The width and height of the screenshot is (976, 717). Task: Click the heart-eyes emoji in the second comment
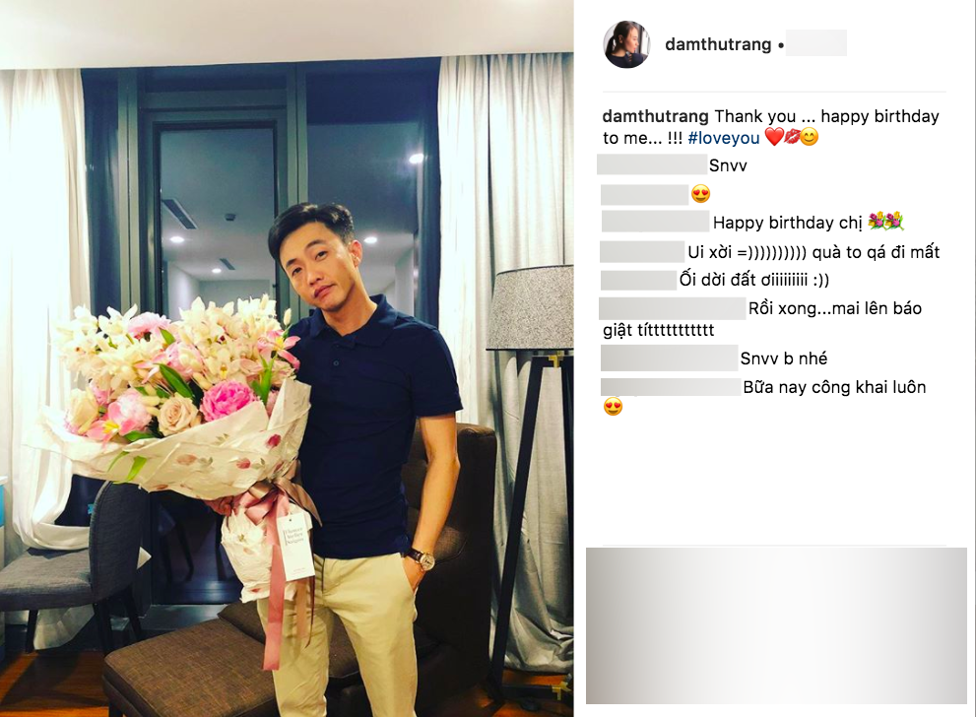[x=701, y=194]
